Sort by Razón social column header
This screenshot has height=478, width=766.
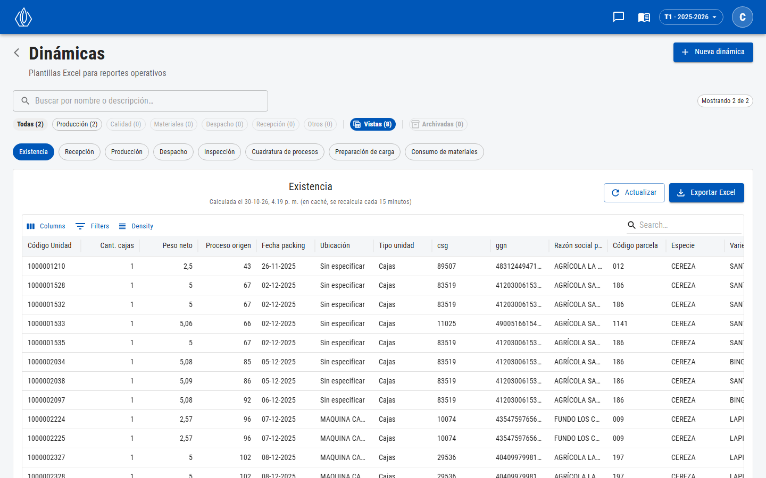[578, 246]
